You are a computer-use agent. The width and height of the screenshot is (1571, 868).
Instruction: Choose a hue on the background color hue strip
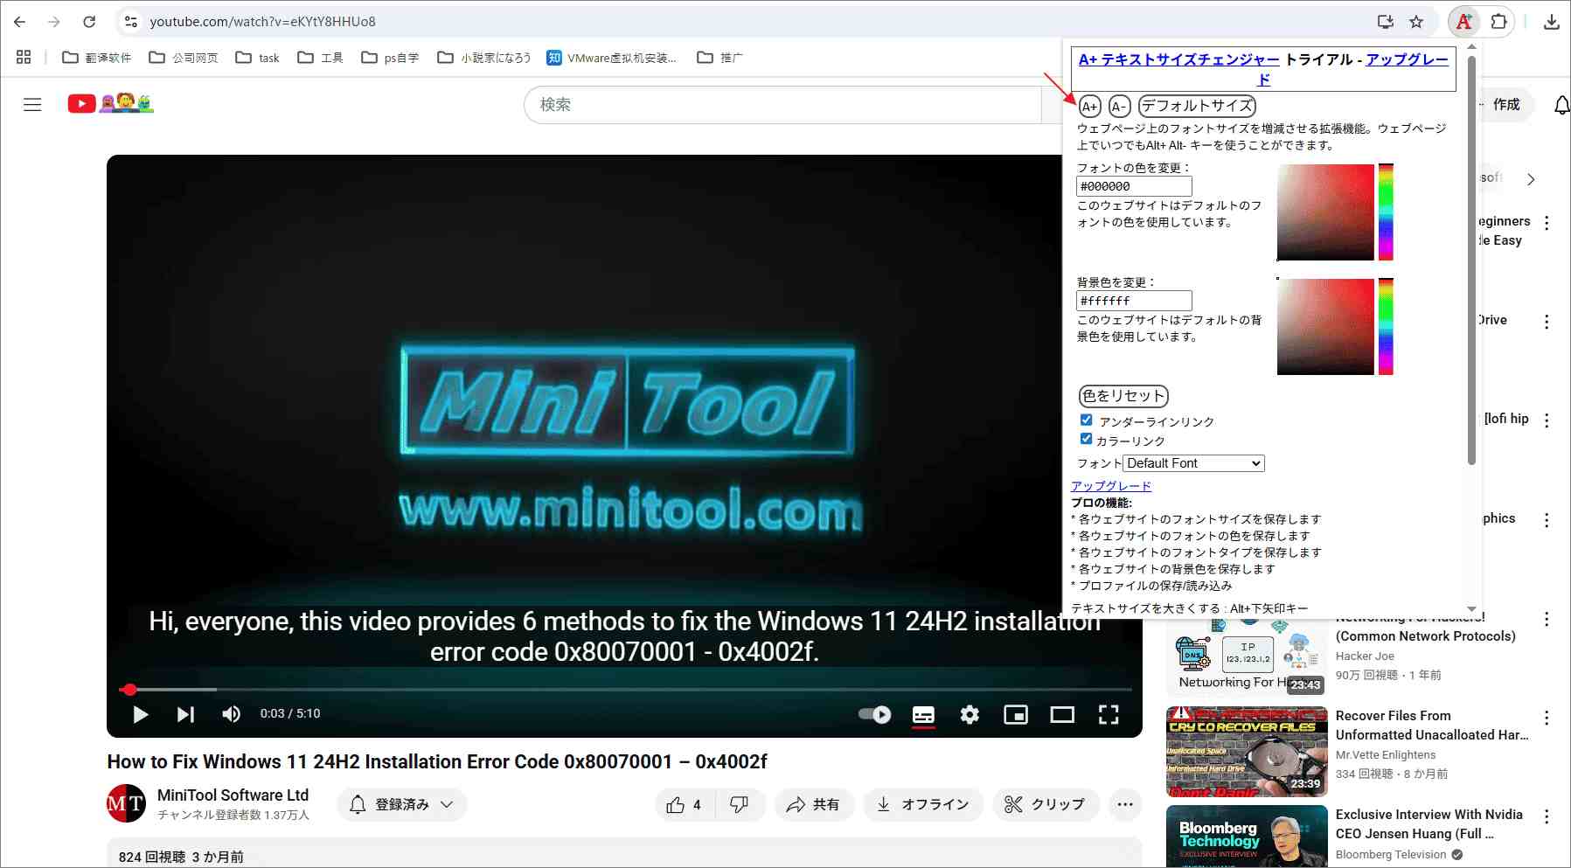point(1386,327)
